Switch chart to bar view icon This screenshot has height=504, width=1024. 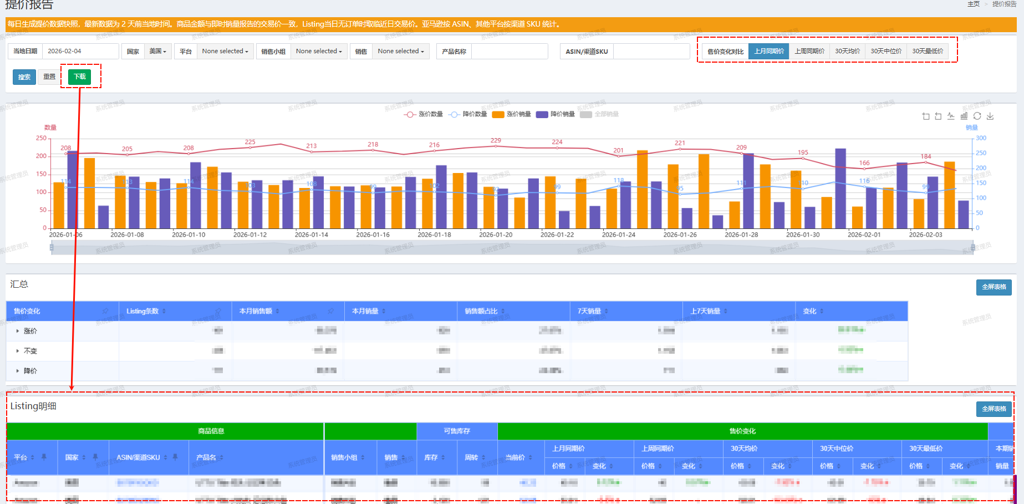[964, 116]
